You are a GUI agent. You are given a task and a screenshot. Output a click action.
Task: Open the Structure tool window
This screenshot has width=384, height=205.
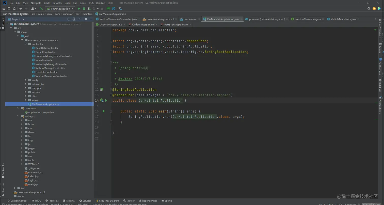tap(3, 189)
